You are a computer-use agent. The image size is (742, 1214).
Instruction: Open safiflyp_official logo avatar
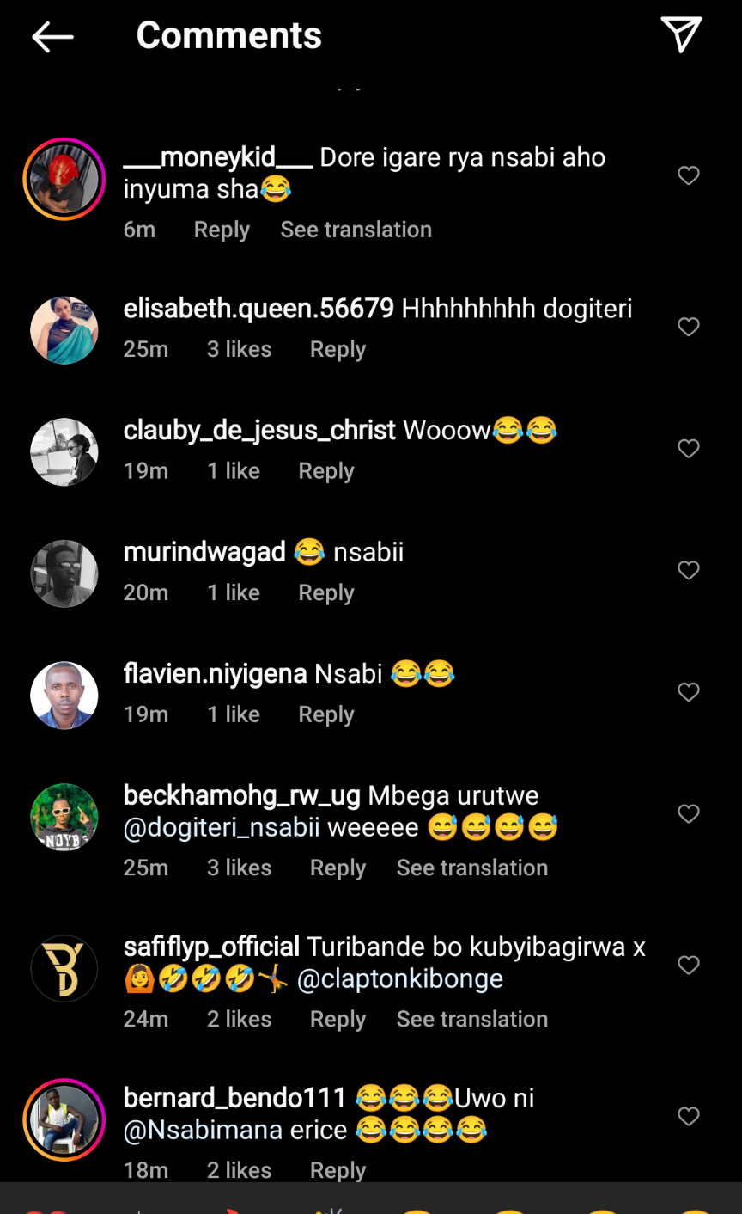64,969
